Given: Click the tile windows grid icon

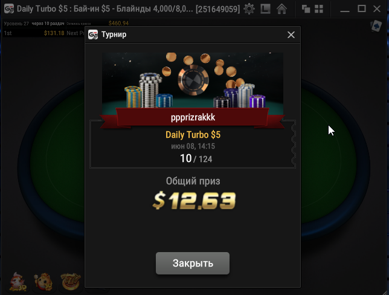Looking at the screenshot, I should click(319, 9).
